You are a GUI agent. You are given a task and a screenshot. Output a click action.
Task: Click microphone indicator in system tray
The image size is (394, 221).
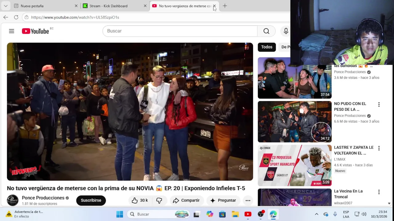335,214
